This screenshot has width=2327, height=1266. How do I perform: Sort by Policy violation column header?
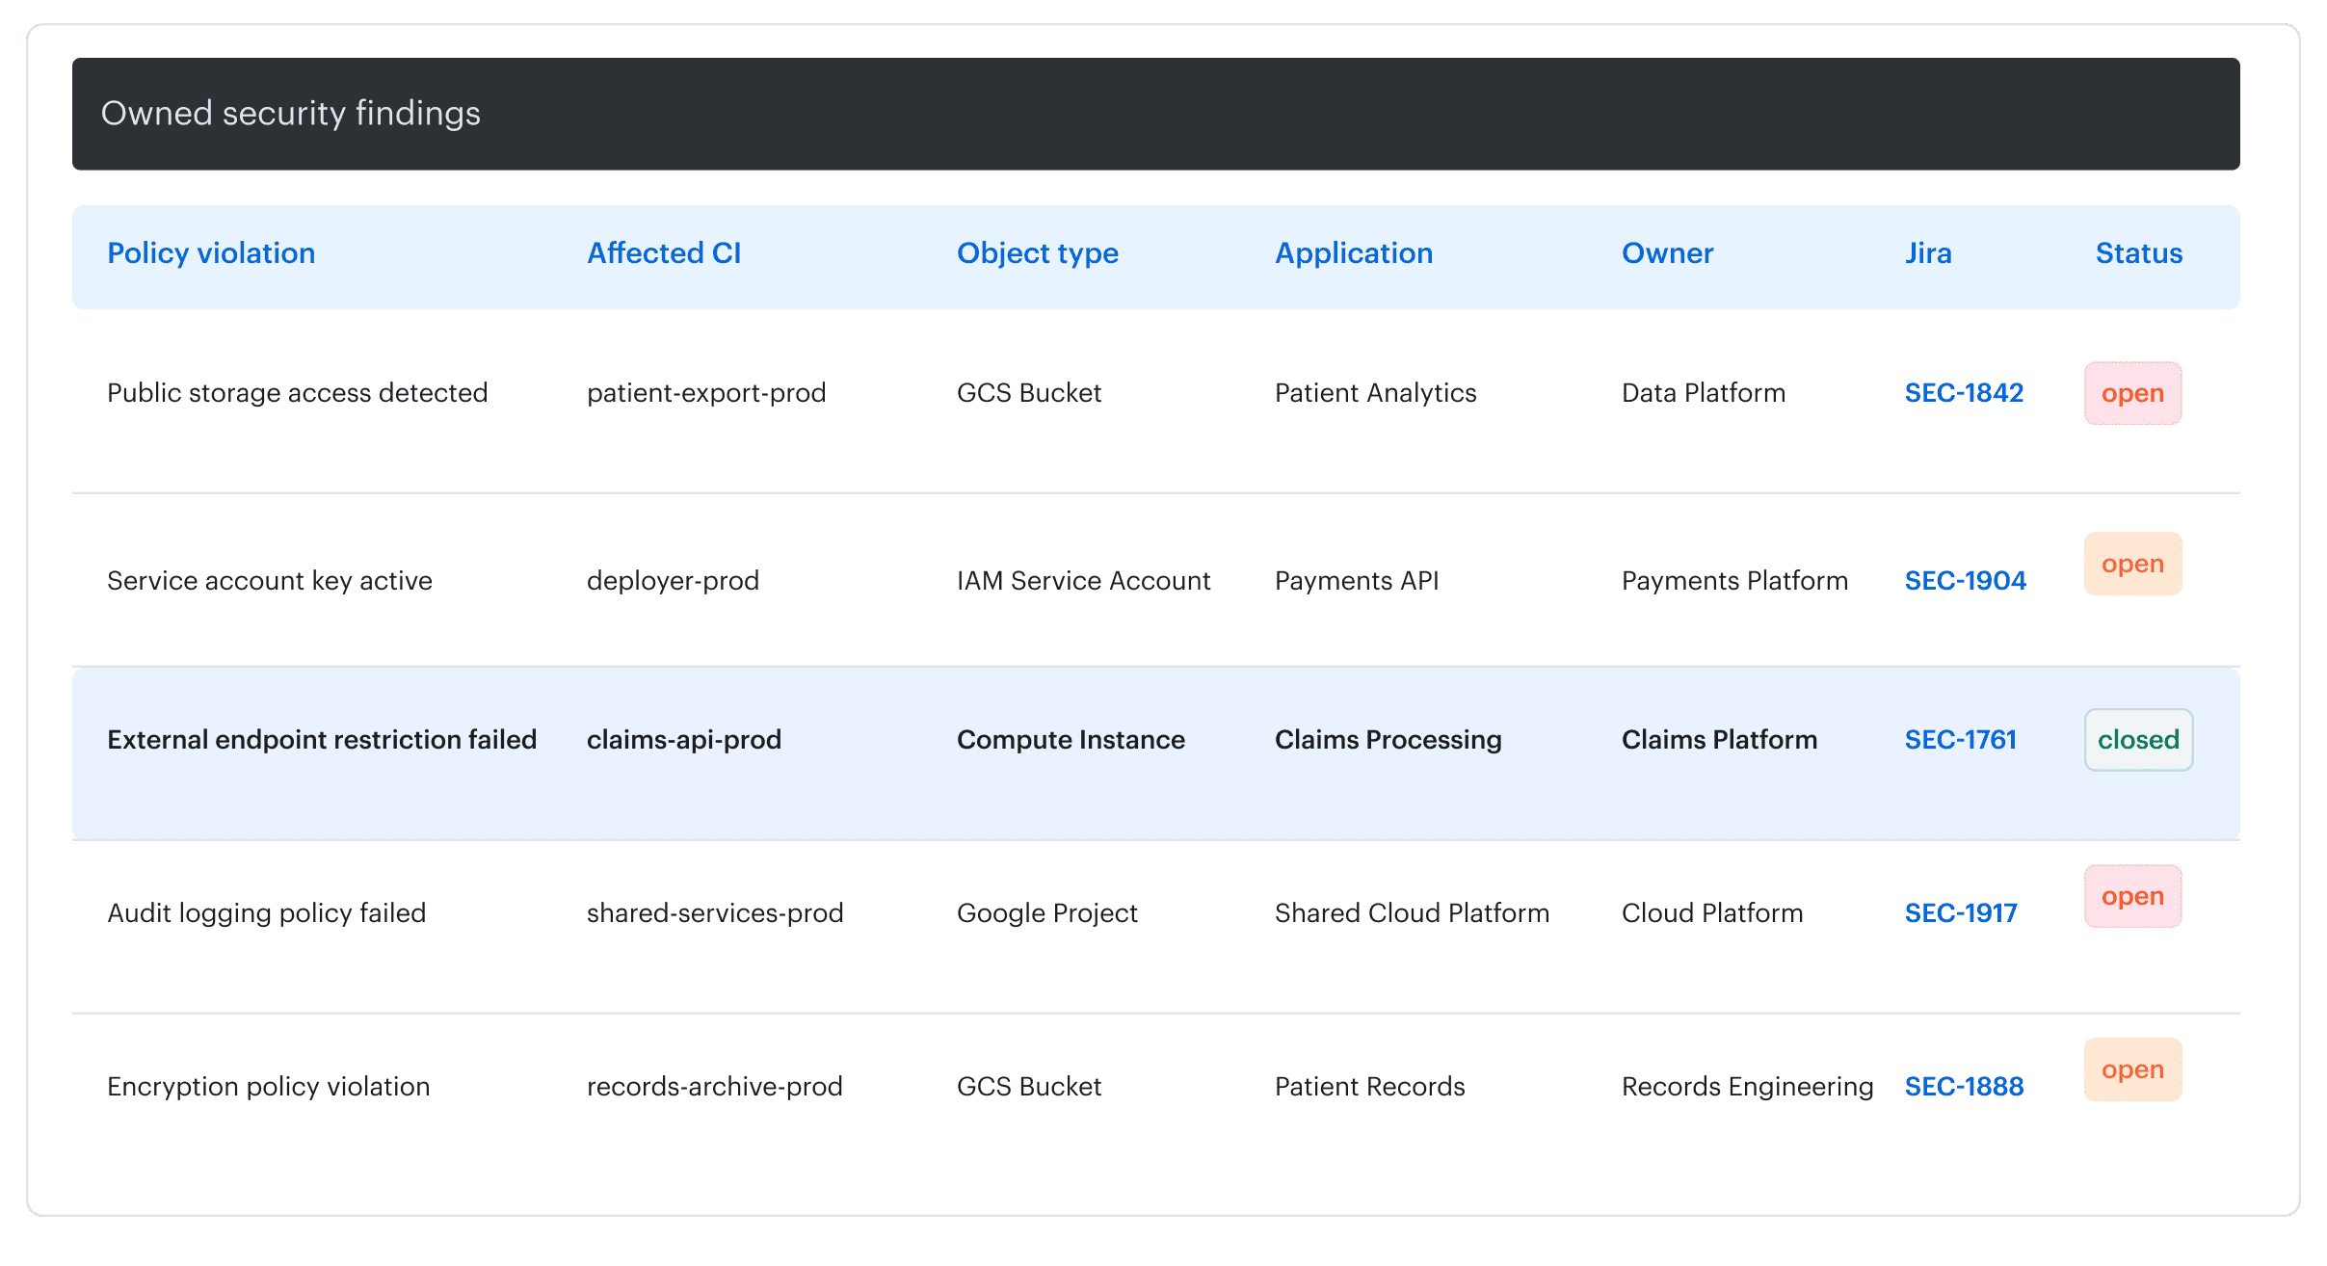(211, 253)
